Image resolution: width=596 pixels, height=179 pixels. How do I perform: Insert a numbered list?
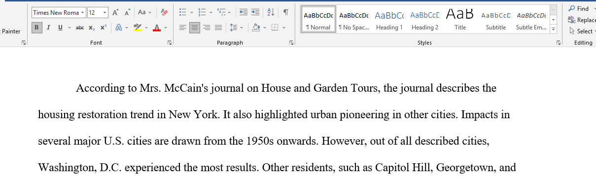click(x=202, y=12)
